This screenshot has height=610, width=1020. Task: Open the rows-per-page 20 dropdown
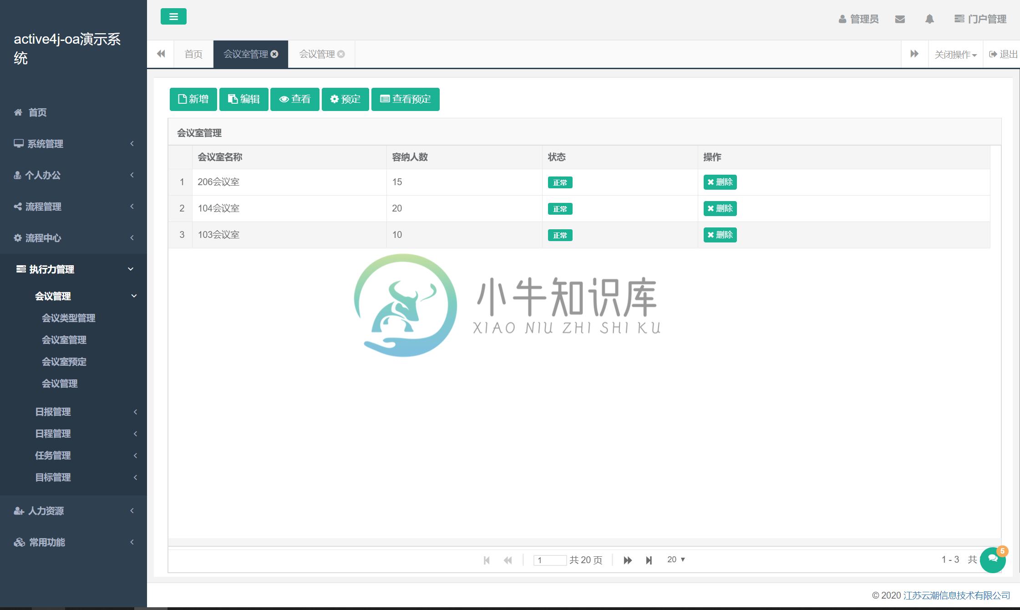[676, 560]
